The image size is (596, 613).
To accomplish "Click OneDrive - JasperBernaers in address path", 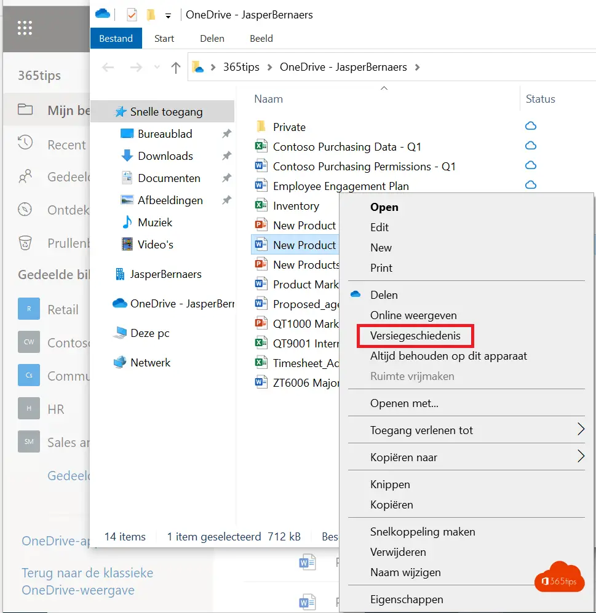I will [343, 67].
